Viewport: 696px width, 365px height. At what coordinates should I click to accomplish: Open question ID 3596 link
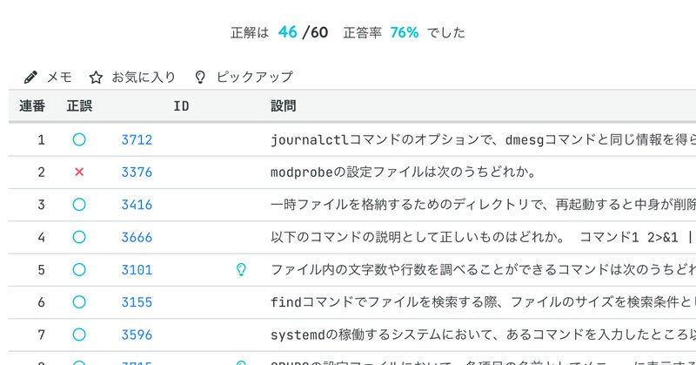pyautogui.click(x=137, y=335)
